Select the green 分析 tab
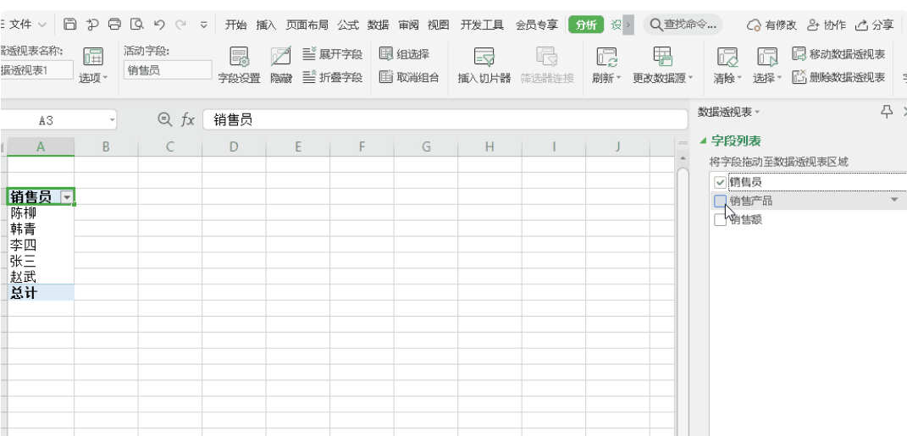 click(x=586, y=25)
